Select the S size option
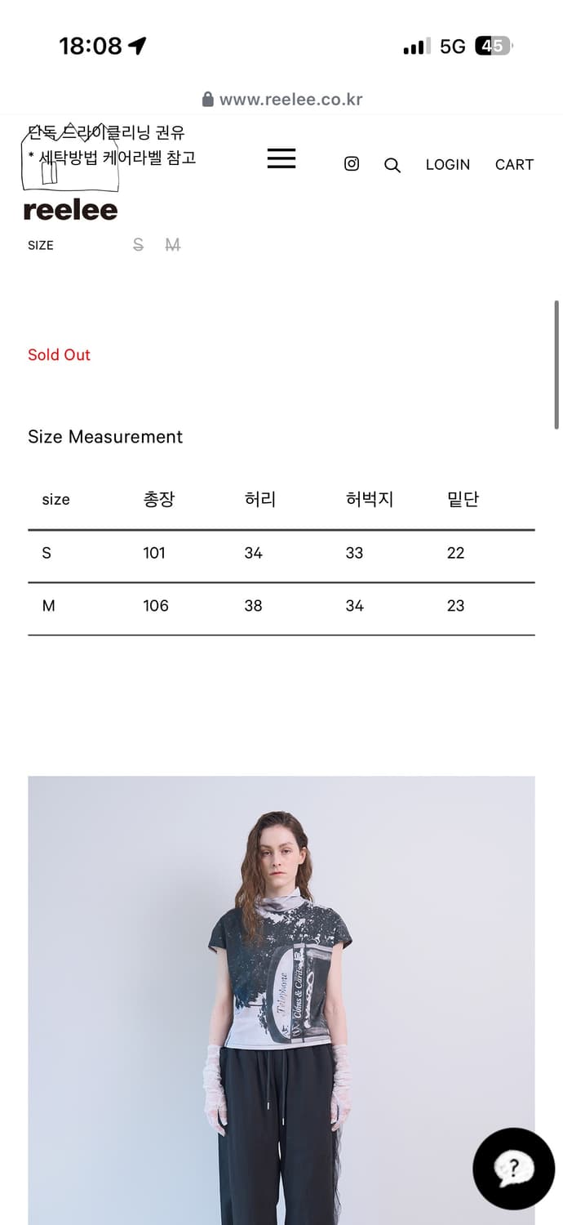563x1225 pixels. pyautogui.click(x=138, y=243)
